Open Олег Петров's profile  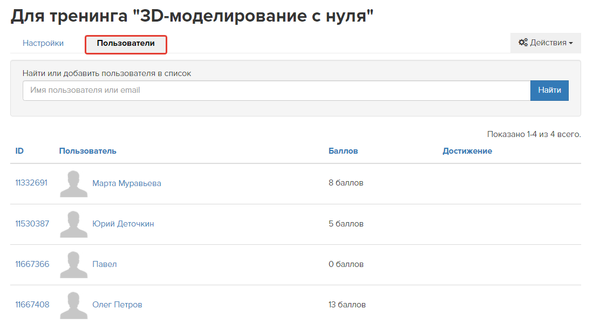point(117,305)
